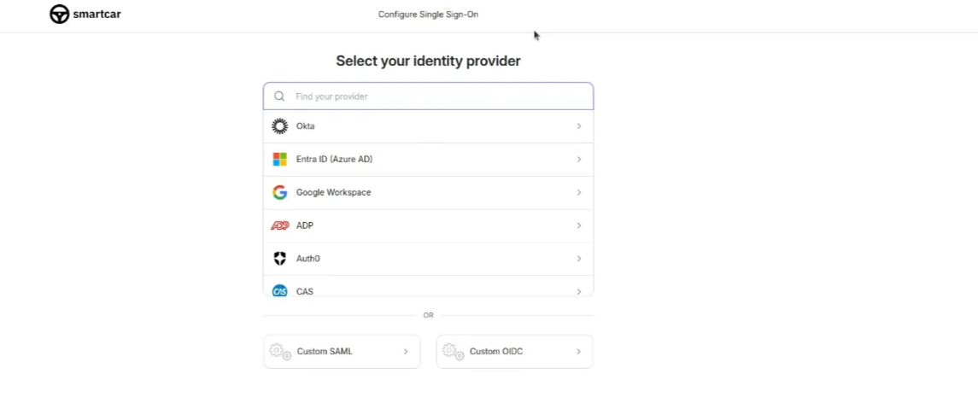Click the Configure Single Sign-On header title
Viewport: 978px width, 415px height.
click(428, 15)
